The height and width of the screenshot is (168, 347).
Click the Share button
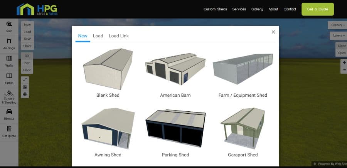(27, 46)
